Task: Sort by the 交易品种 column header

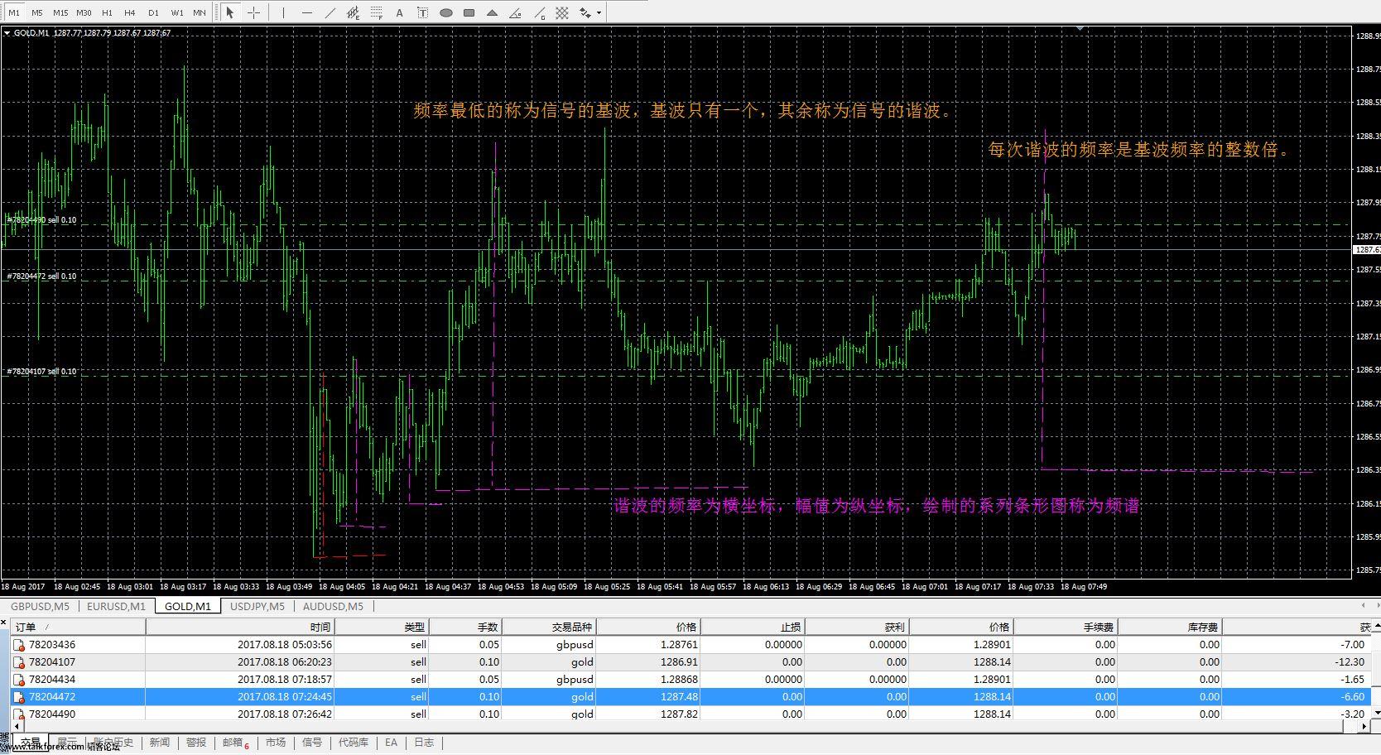Action: pyautogui.click(x=549, y=628)
